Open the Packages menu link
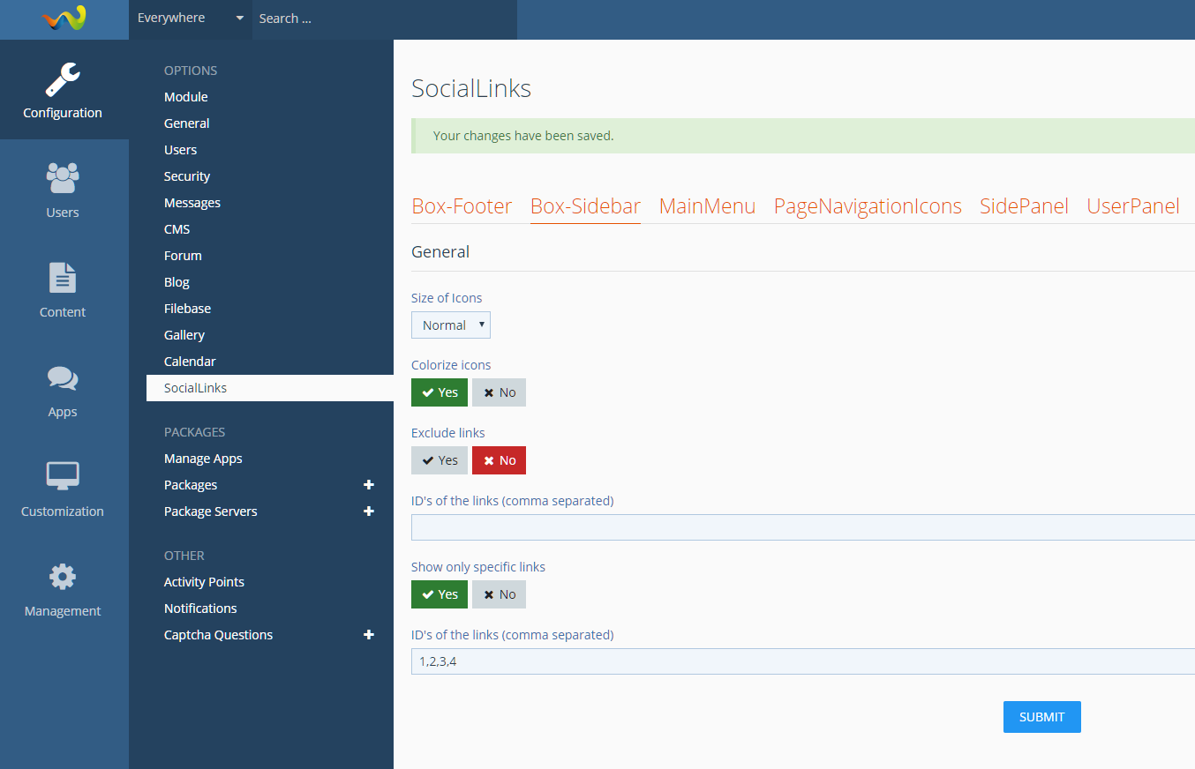 pyautogui.click(x=191, y=485)
